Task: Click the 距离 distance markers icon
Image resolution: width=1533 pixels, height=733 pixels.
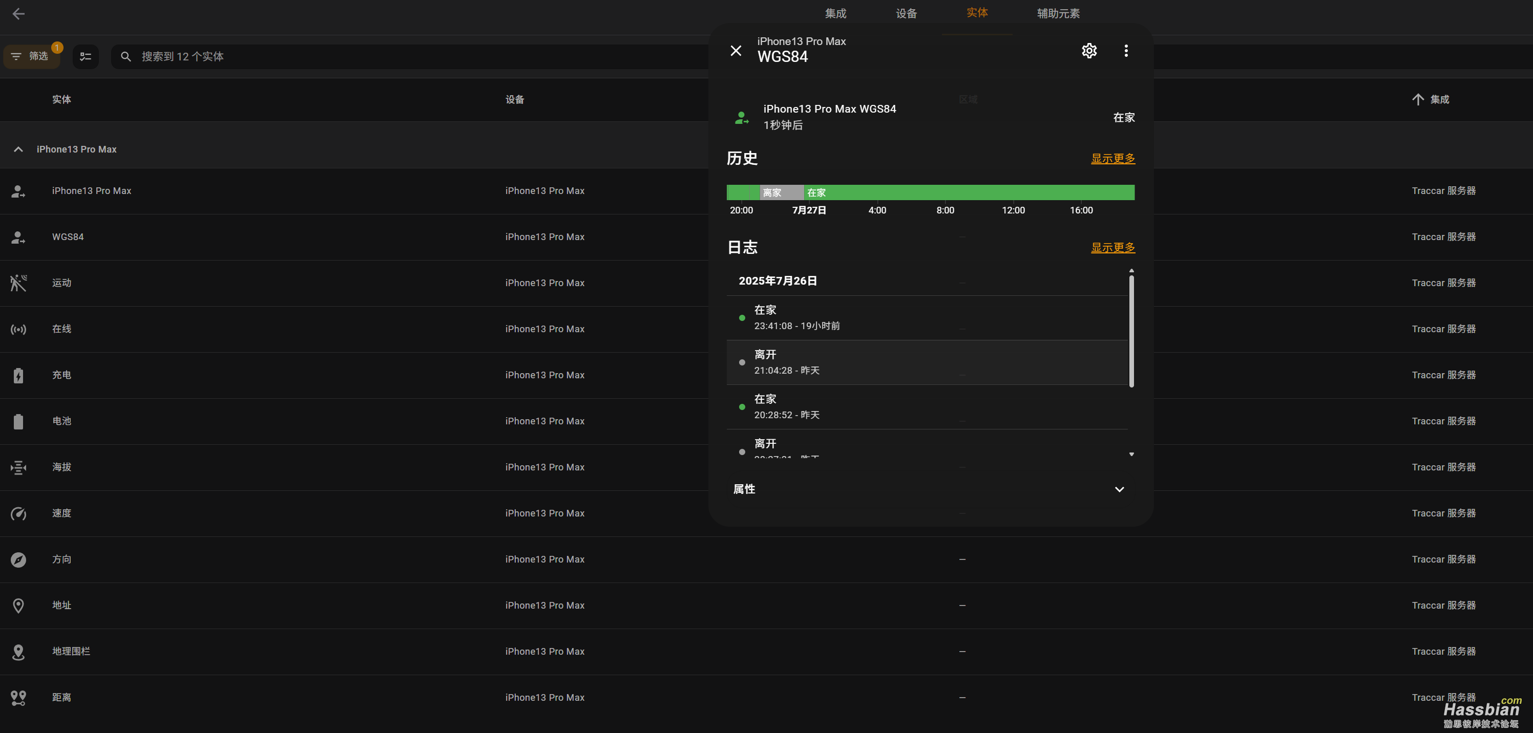Action: (x=18, y=698)
